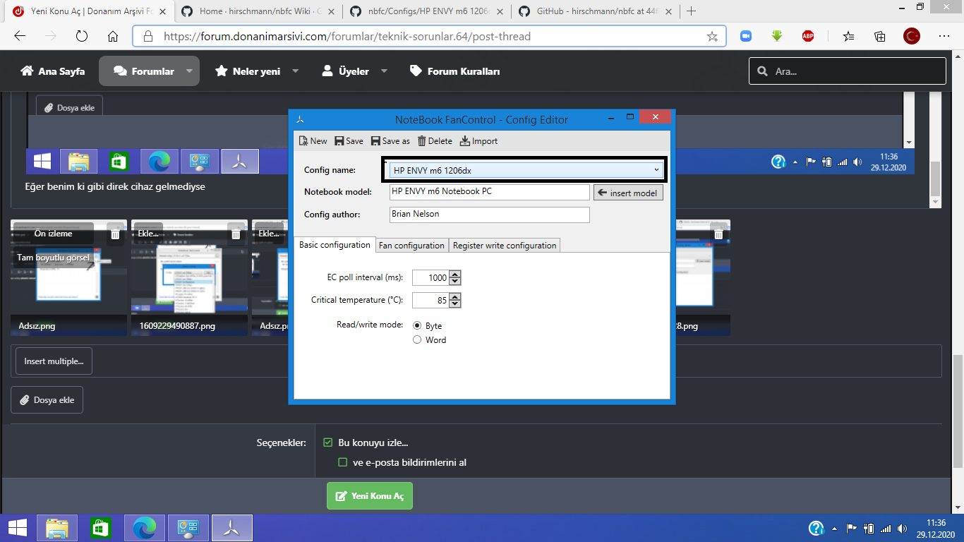This screenshot has height=542, width=964.
Task: Select the Byte read/write mode
Action: [417, 326]
